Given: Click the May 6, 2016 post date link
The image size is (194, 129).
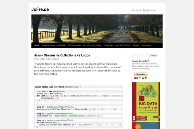Looking at the screenshot, I should click(47, 59).
